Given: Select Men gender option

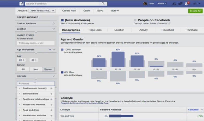Looking at the screenshot, I should [x=36, y=69].
